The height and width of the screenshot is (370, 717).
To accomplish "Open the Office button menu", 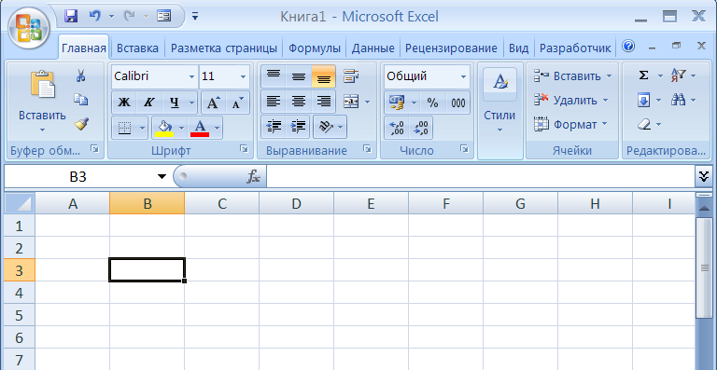I will (29, 27).
